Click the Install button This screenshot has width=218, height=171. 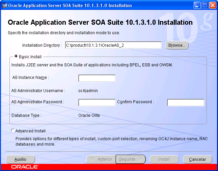click(x=164, y=159)
